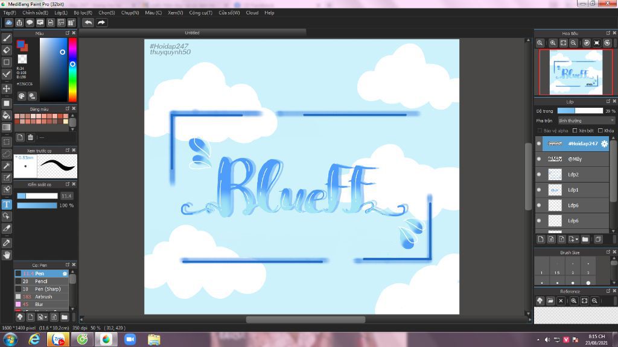Create a new layer folder
The image size is (618, 347).
click(x=585, y=239)
